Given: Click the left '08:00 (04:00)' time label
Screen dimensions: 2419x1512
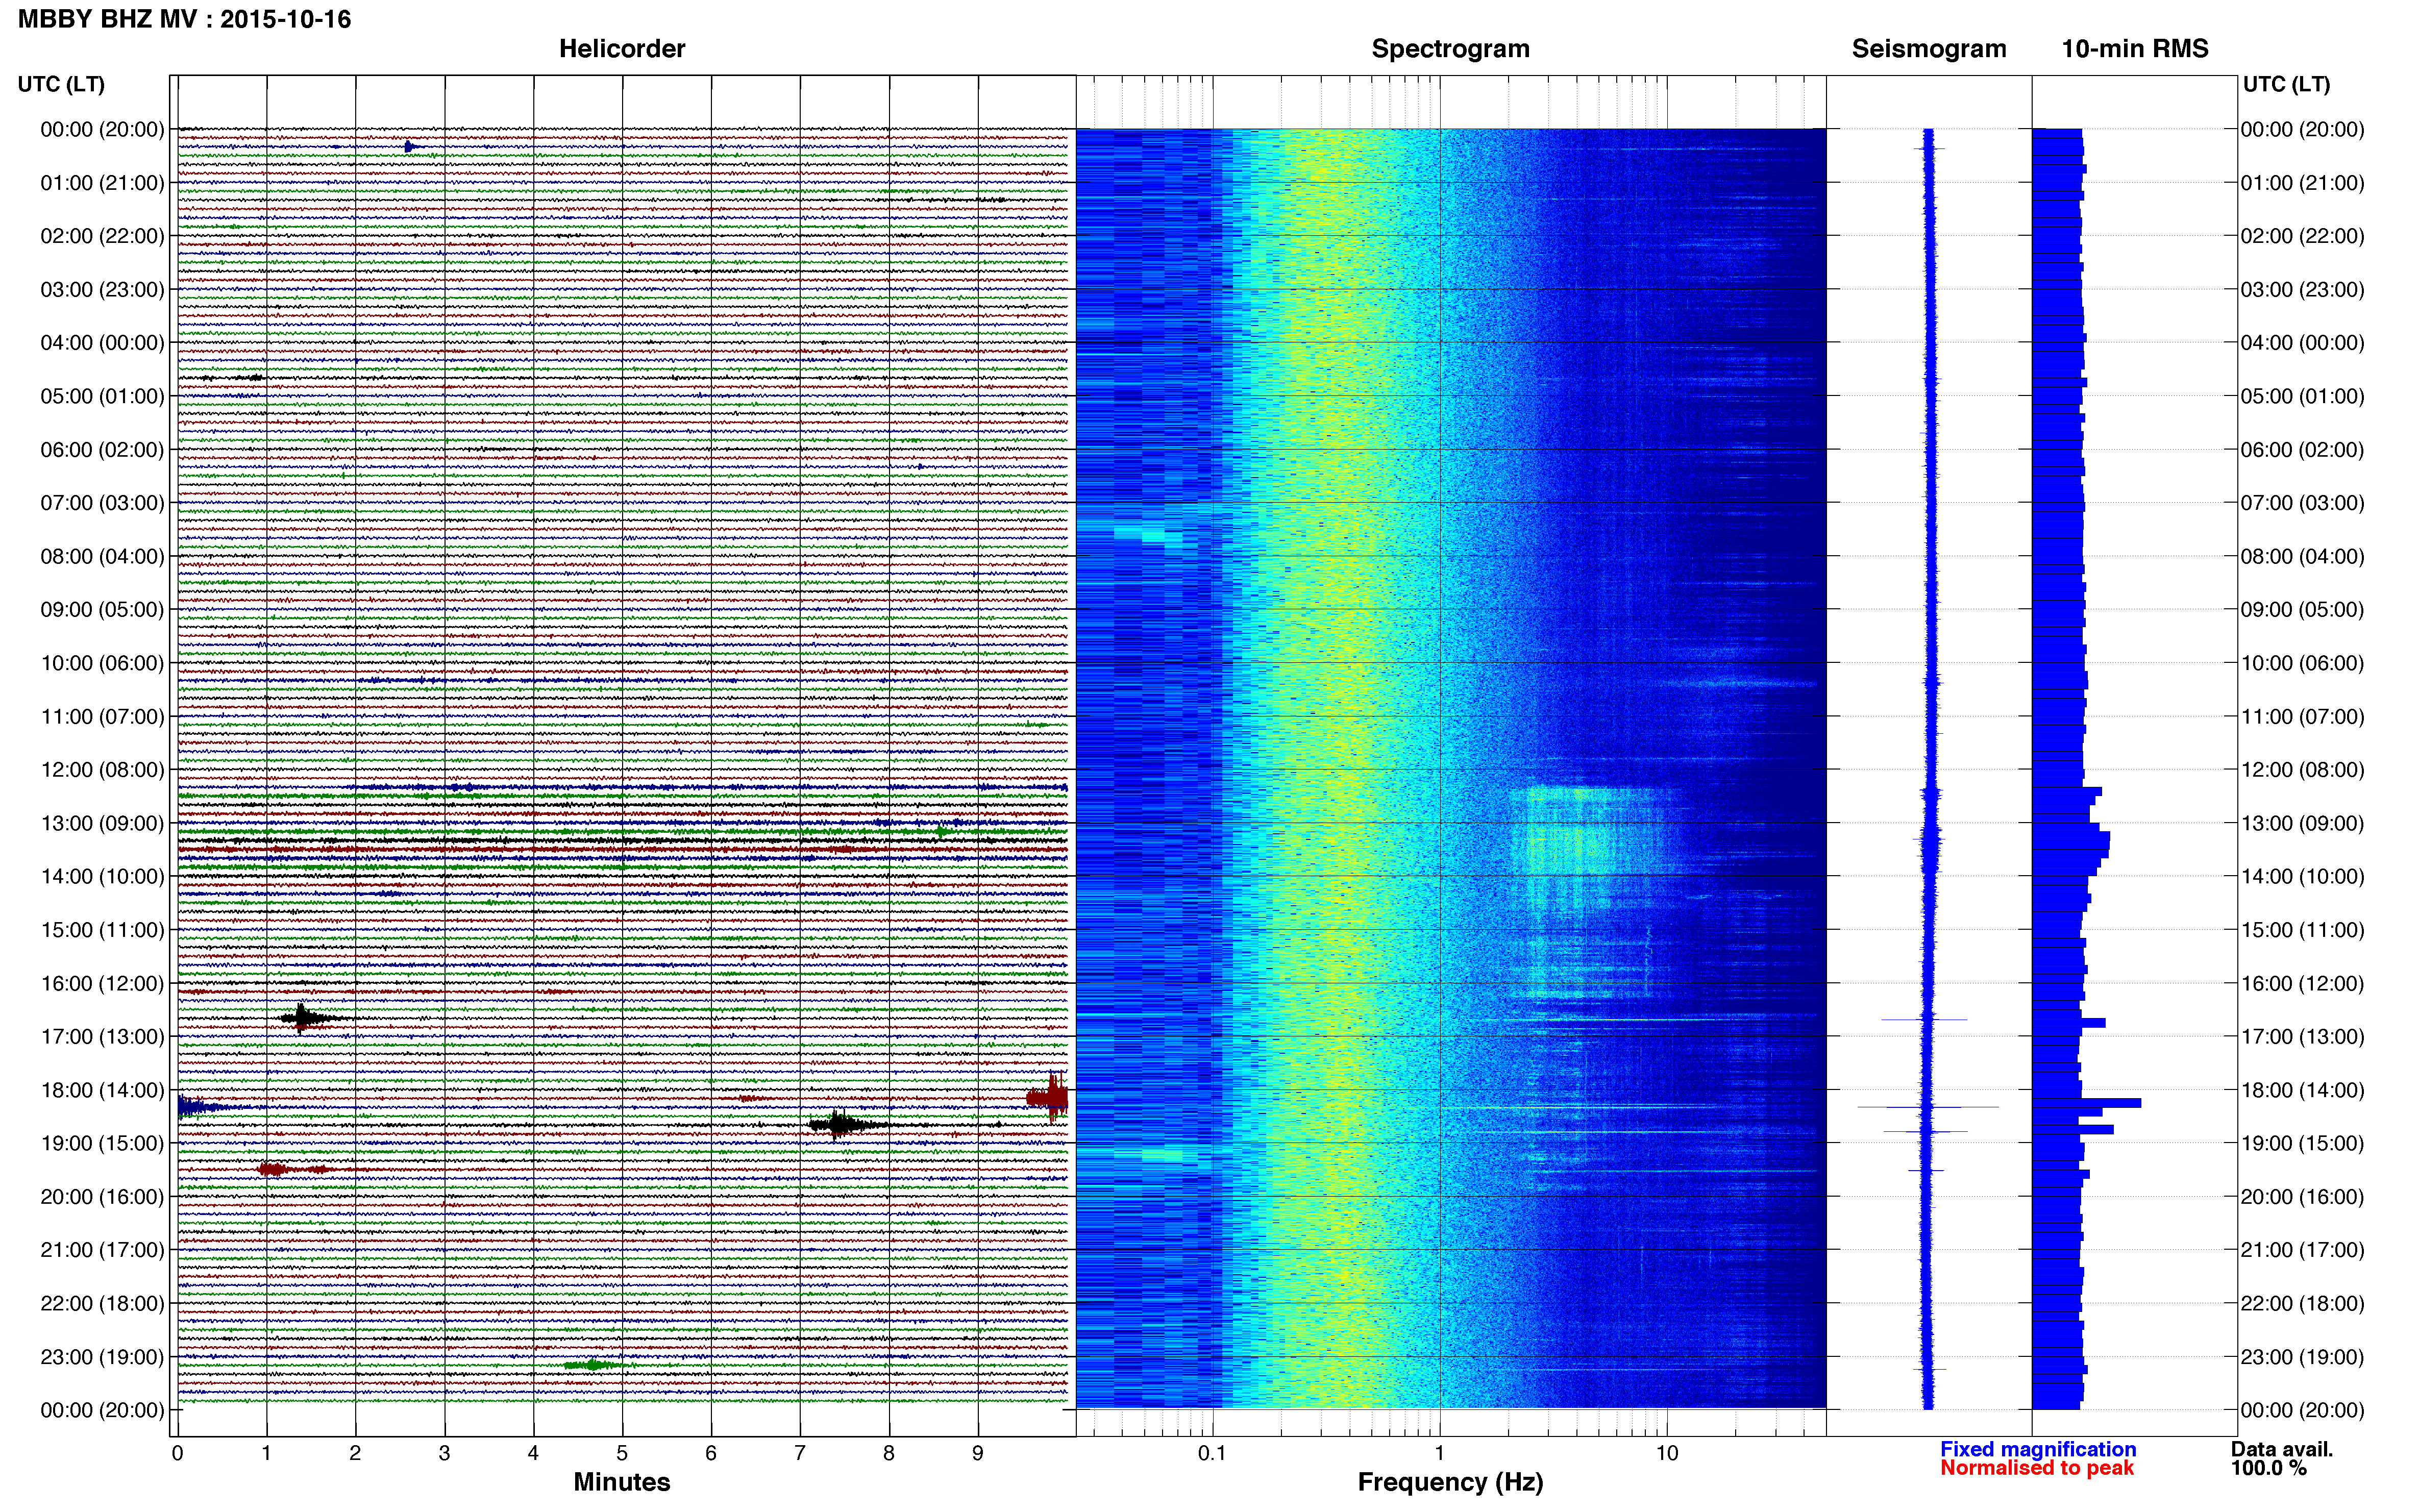Looking at the screenshot, I should pyautogui.click(x=102, y=556).
